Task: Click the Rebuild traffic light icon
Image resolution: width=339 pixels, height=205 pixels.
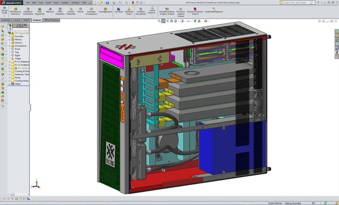Action: point(133,3)
